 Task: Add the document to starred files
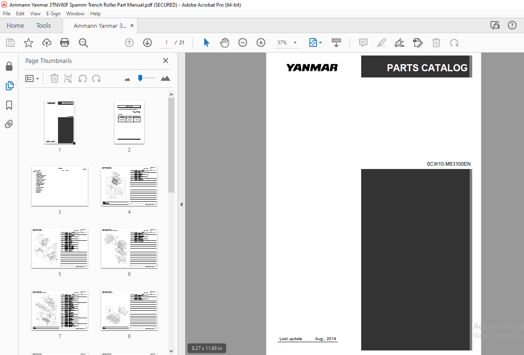(29, 43)
